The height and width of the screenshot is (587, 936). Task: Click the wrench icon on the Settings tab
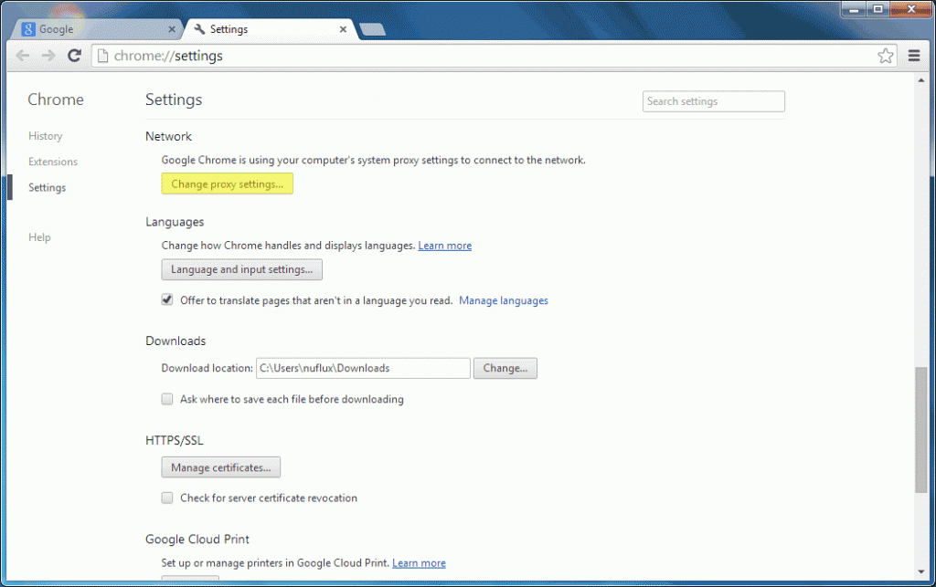click(x=199, y=28)
